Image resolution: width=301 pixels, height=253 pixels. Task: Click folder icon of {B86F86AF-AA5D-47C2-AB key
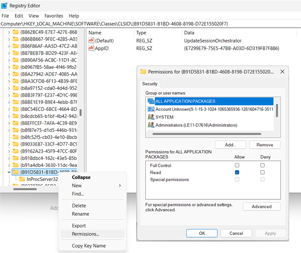point(16,46)
